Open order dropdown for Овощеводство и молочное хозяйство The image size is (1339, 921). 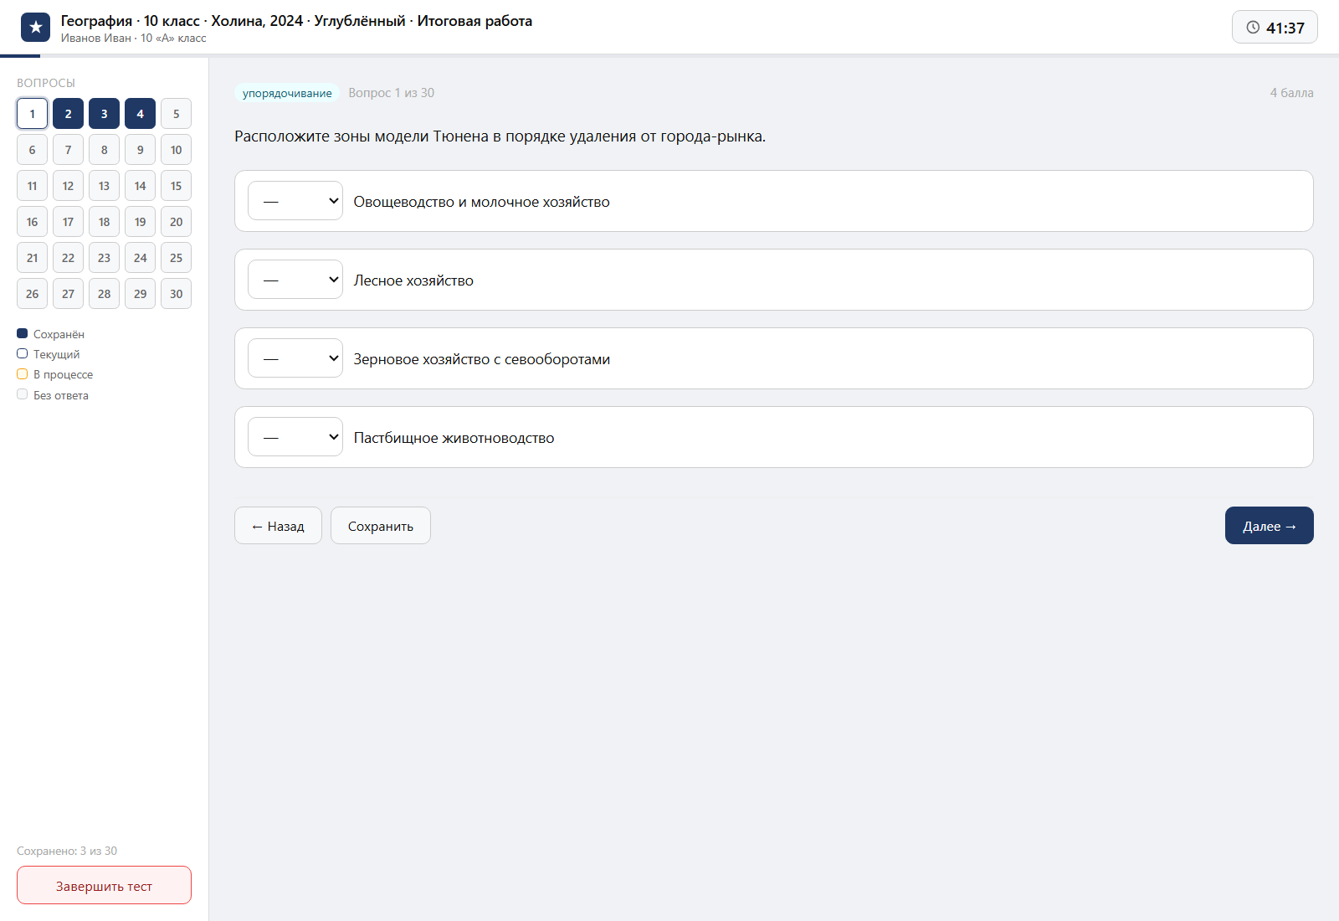tap(295, 201)
